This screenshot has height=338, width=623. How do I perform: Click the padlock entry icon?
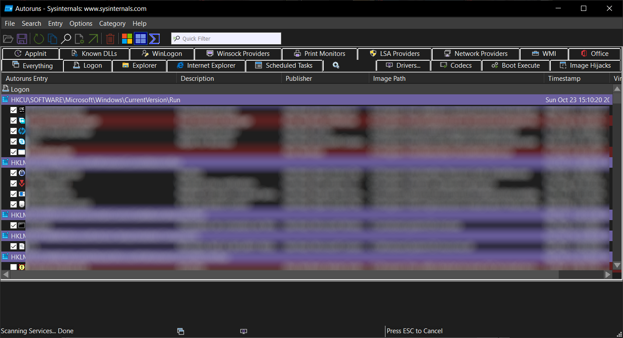tap(22, 173)
